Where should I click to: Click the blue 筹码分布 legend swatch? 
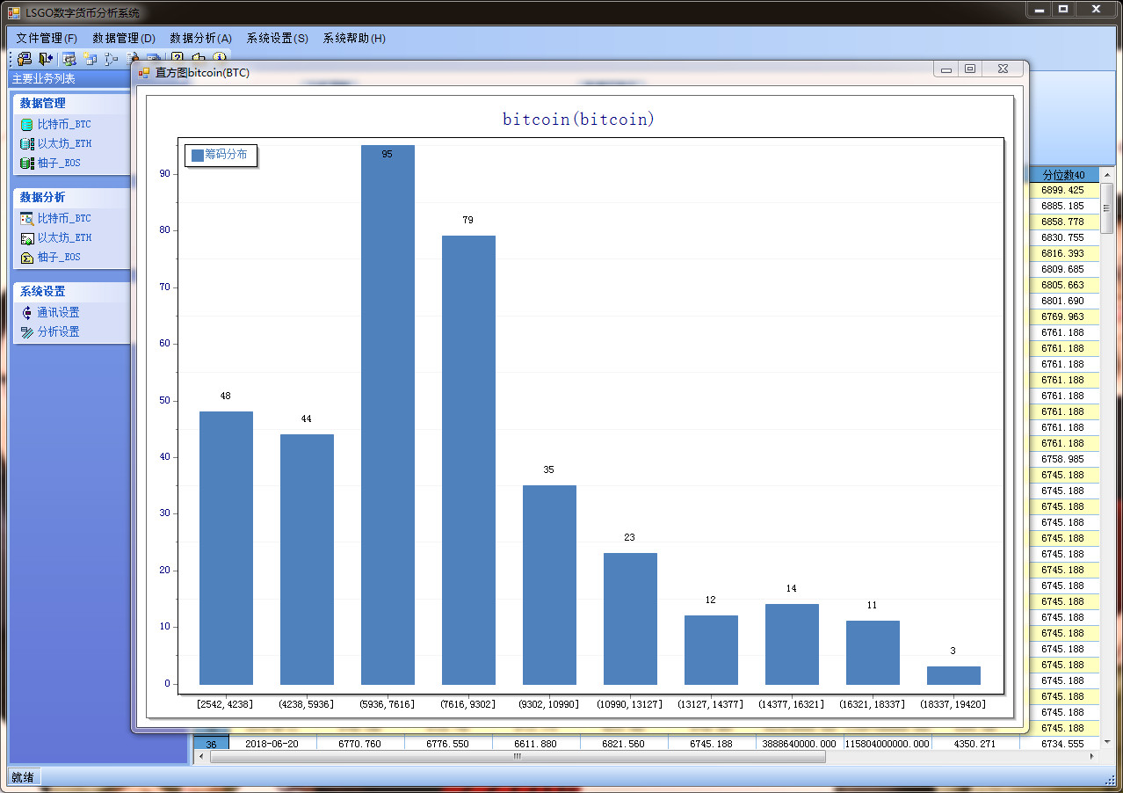click(197, 155)
